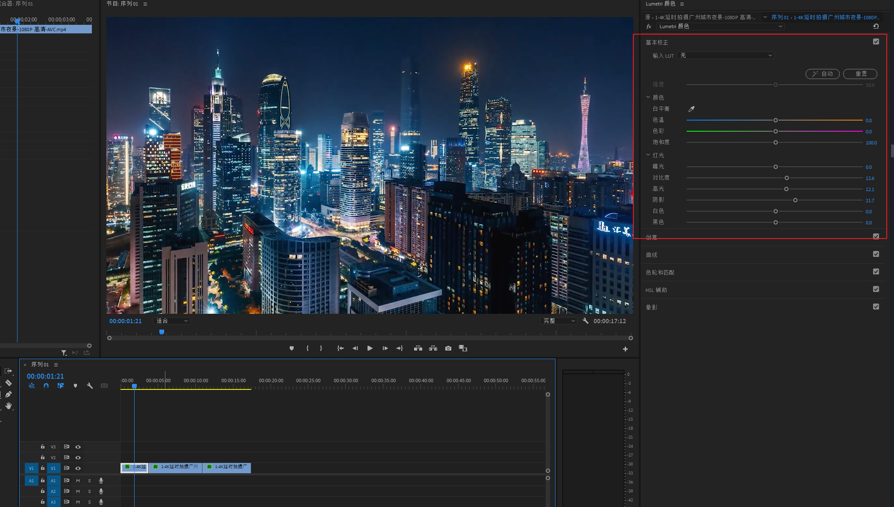Disable the 曲线 section checkbox
The width and height of the screenshot is (894, 507).
point(876,254)
